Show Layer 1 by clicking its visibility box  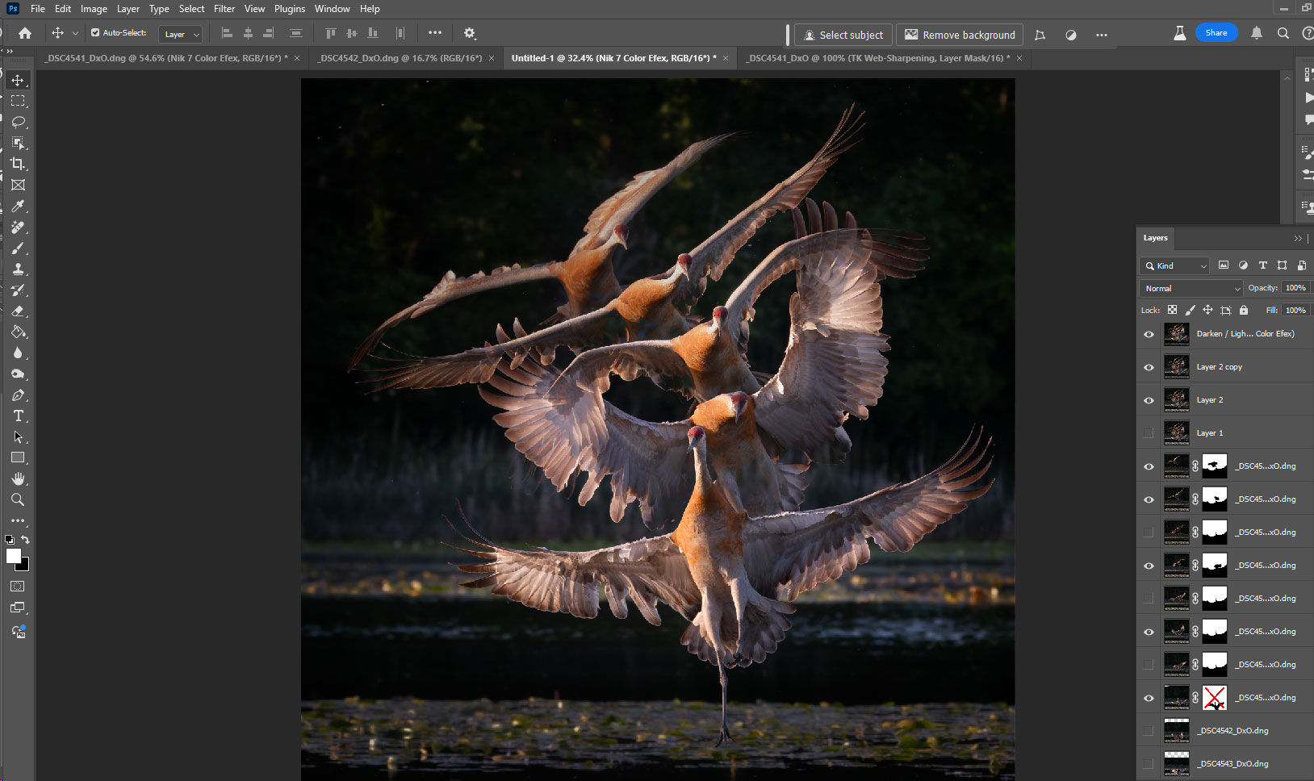click(x=1149, y=433)
